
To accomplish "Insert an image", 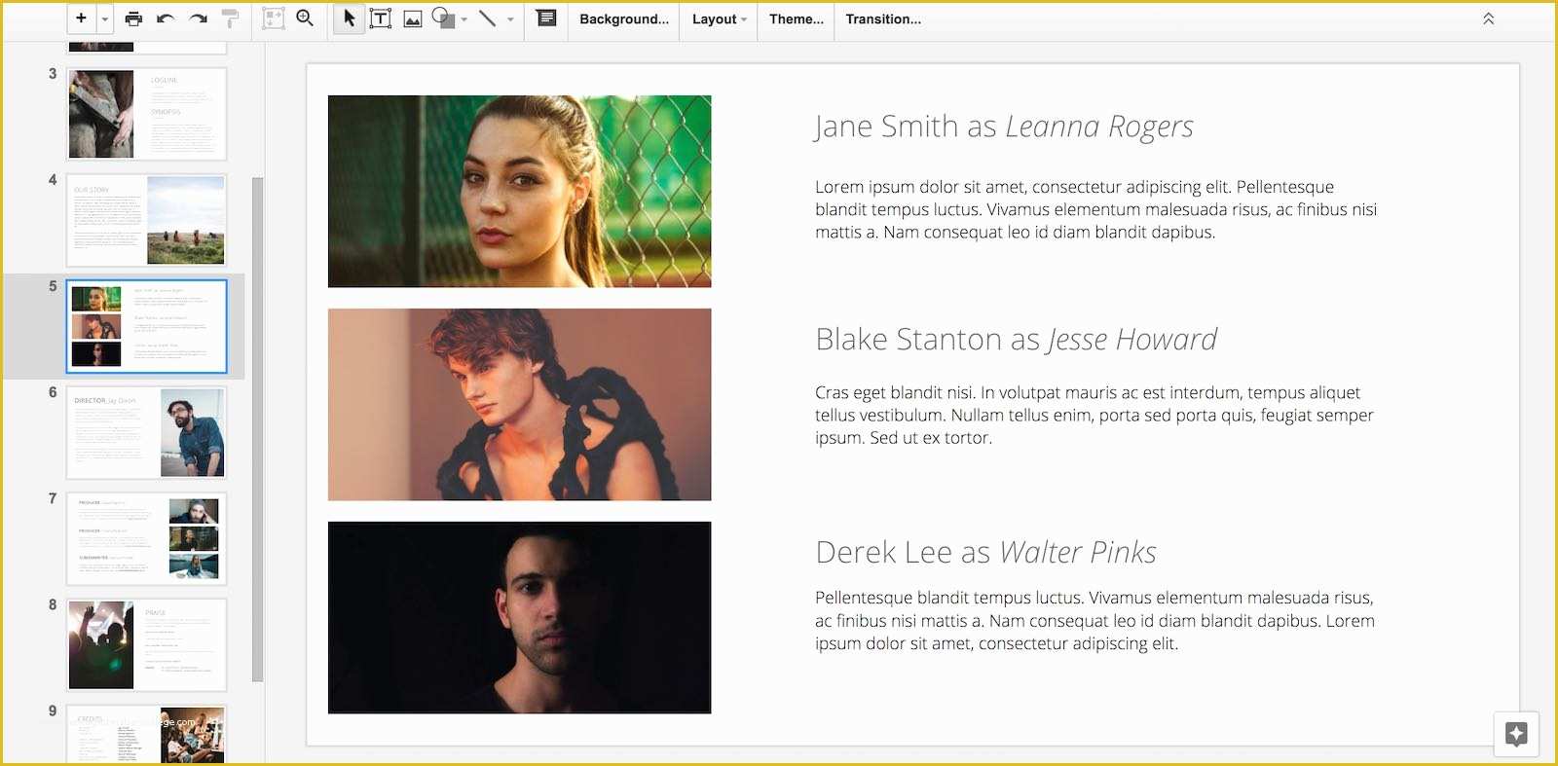I will coord(413,18).
